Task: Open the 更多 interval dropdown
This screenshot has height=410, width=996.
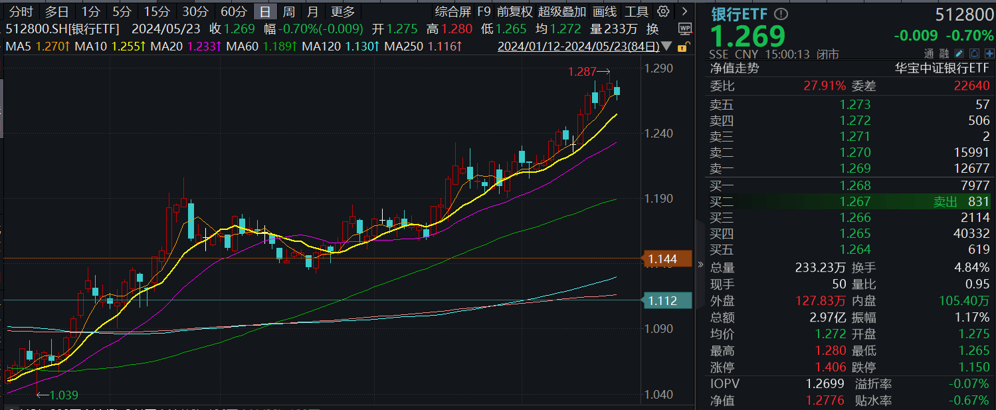Action: [342, 11]
